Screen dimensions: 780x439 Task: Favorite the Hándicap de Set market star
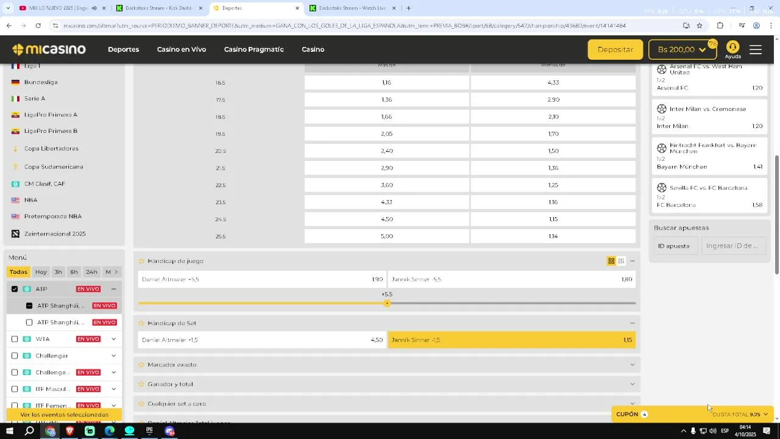141,323
